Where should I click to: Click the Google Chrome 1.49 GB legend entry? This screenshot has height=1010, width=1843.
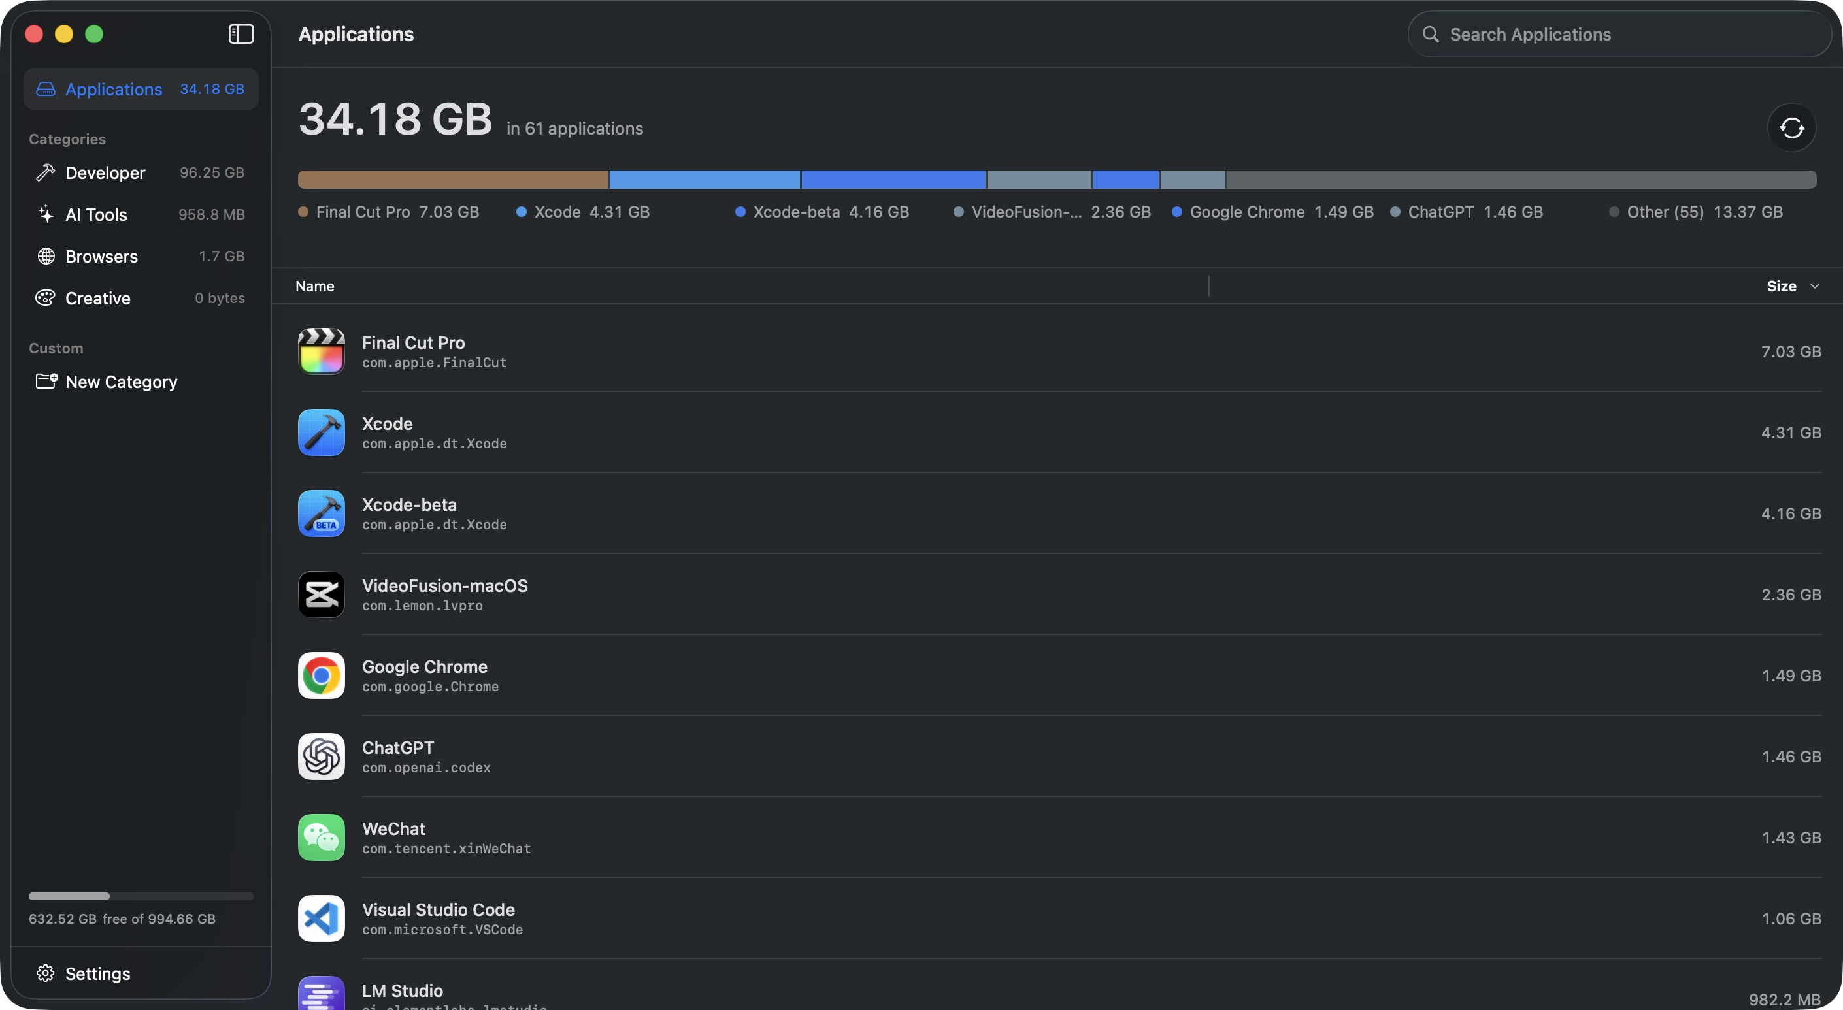coord(1273,212)
